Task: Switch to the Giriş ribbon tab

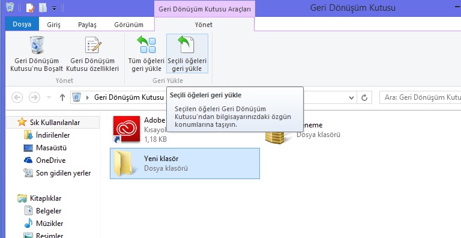Action: [53, 25]
